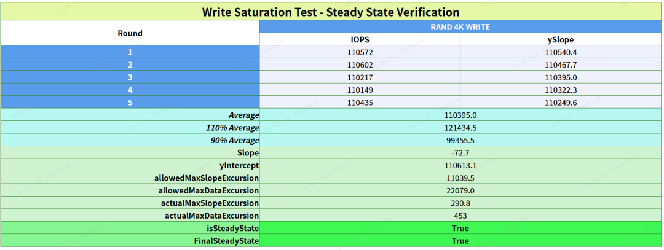
Task: Select the IOPS column header
Action: point(360,39)
